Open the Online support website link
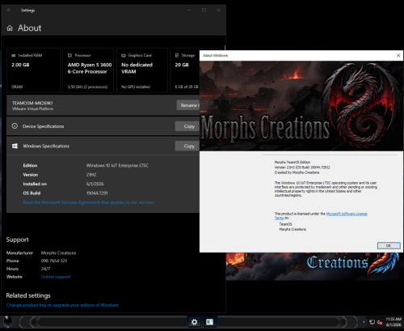404x331 pixels. point(56,277)
